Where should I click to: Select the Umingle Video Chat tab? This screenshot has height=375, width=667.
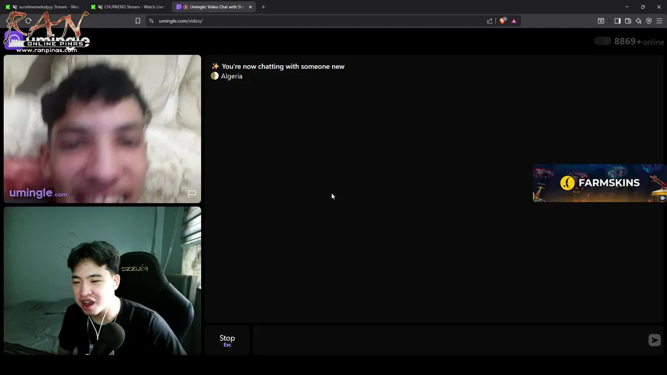[x=214, y=7]
